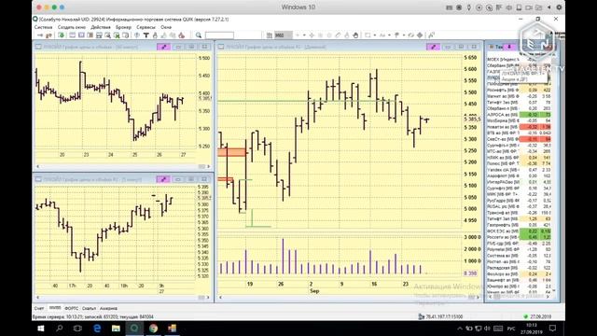Open Windows taskbar search

coord(60,328)
